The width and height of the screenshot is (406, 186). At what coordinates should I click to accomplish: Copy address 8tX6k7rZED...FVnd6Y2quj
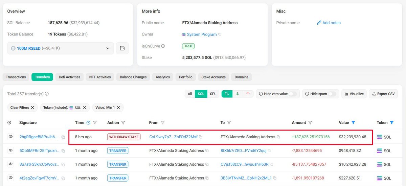point(270,151)
